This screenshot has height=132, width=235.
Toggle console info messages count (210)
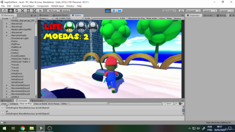(x=167, y=103)
